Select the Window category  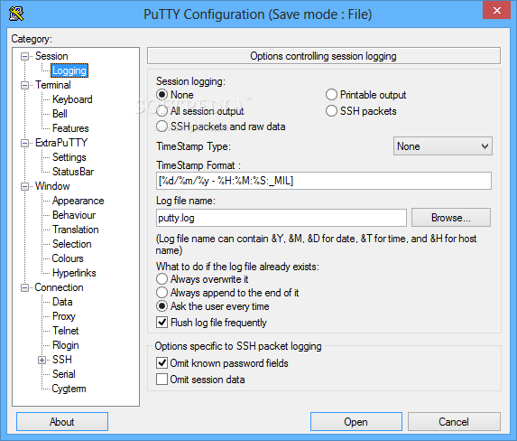point(52,186)
